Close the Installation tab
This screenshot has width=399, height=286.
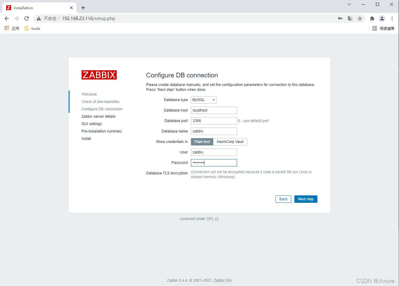pos(71,8)
